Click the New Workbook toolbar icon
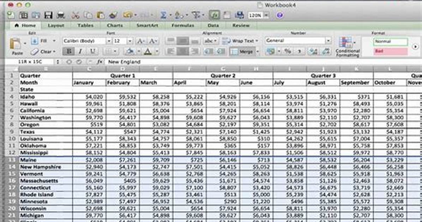This screenshot has height=222, width=422. point(11,15)
